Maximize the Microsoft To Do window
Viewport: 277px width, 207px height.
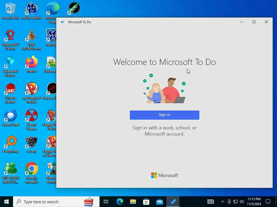pyautogui.click(x=254, y=22)
